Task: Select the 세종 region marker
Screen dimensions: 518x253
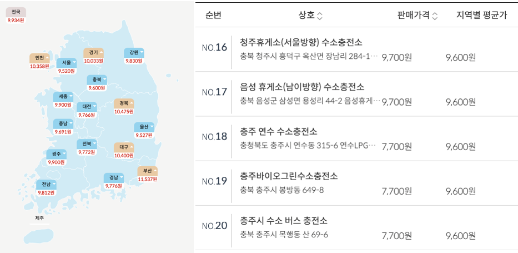Action: click(63, 96)
